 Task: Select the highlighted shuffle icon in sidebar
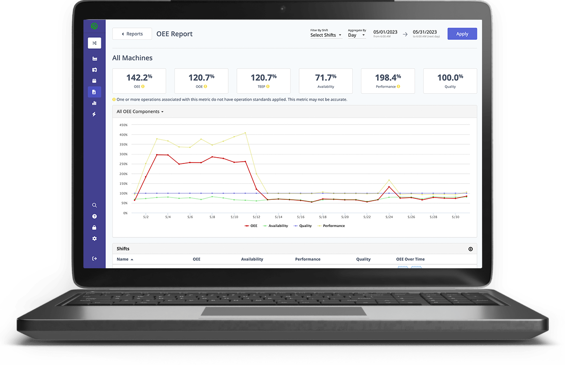pyautogui.click(x=94, y=43)
